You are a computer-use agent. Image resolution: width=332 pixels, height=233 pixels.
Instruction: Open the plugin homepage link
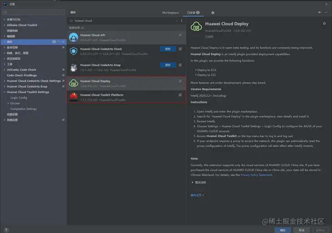pyautogui.click(x=197, y=195)
